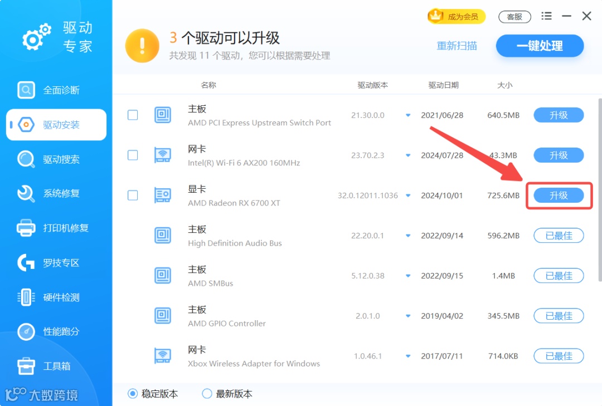Click motherboard icon for AMD GPIO Controller
The width and height of the screenshot is (602, 406).
click(163, 315)
